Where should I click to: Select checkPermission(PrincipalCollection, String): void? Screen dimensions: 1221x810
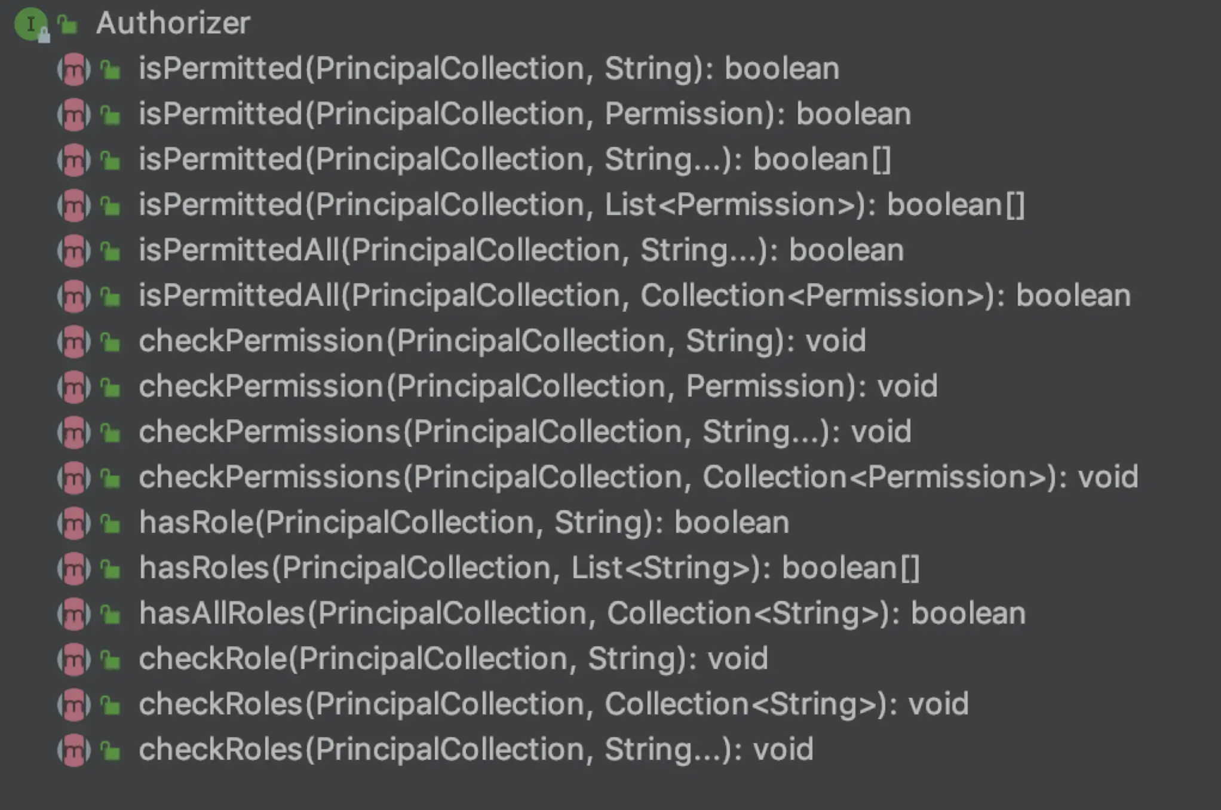[502, 341]
